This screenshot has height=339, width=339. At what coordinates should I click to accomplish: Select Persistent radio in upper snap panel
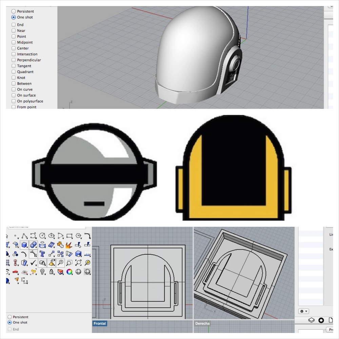(x=14, y=11)
